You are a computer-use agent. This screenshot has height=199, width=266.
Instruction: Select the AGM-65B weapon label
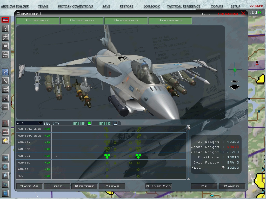tap(24, 149)
